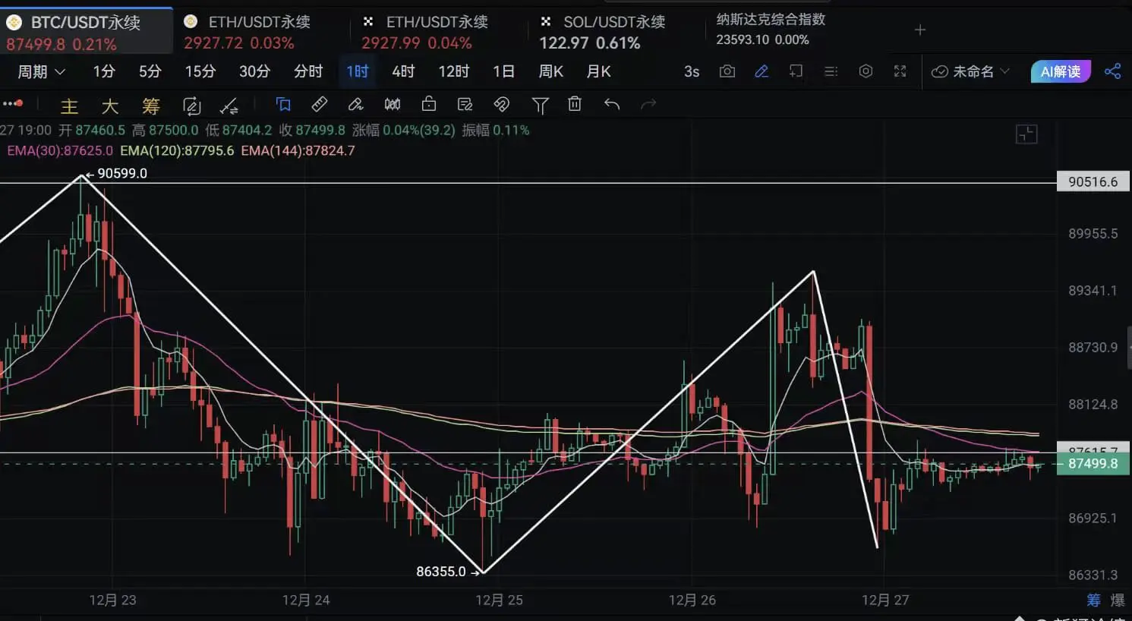Select the brush drawing tool

(x=355, y=104)
